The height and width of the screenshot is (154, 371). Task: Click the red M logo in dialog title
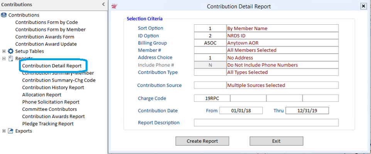114,7
